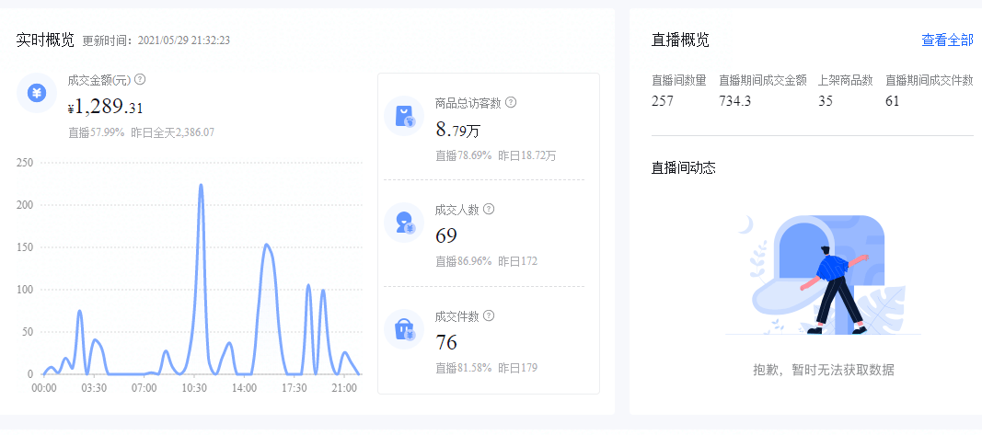Click the 03:30 label on chart axis
982x435 pixels.
94,388
